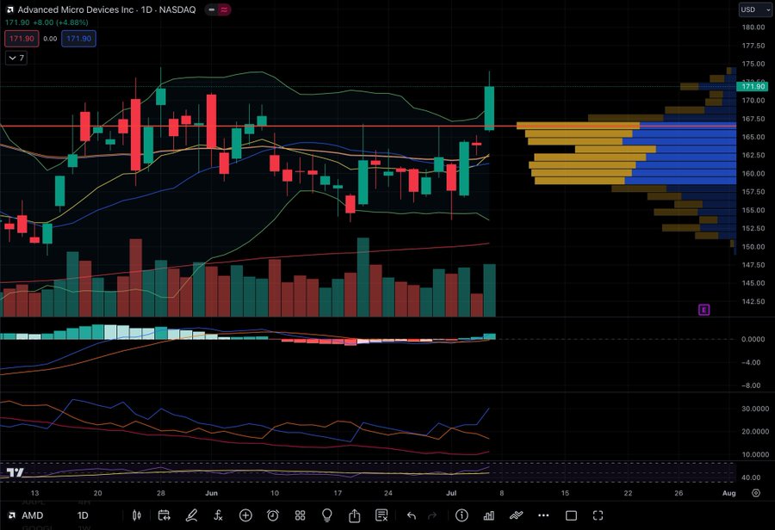Open trade ideas via the lightbulb icon
This screenshot has width=775, height=530.
coord(326,515)
